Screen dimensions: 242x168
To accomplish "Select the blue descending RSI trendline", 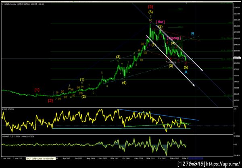I will pyautogui.click(x=158, y=115).
